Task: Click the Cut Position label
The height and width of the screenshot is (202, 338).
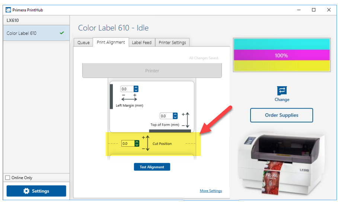Action: tap(162, 143)
